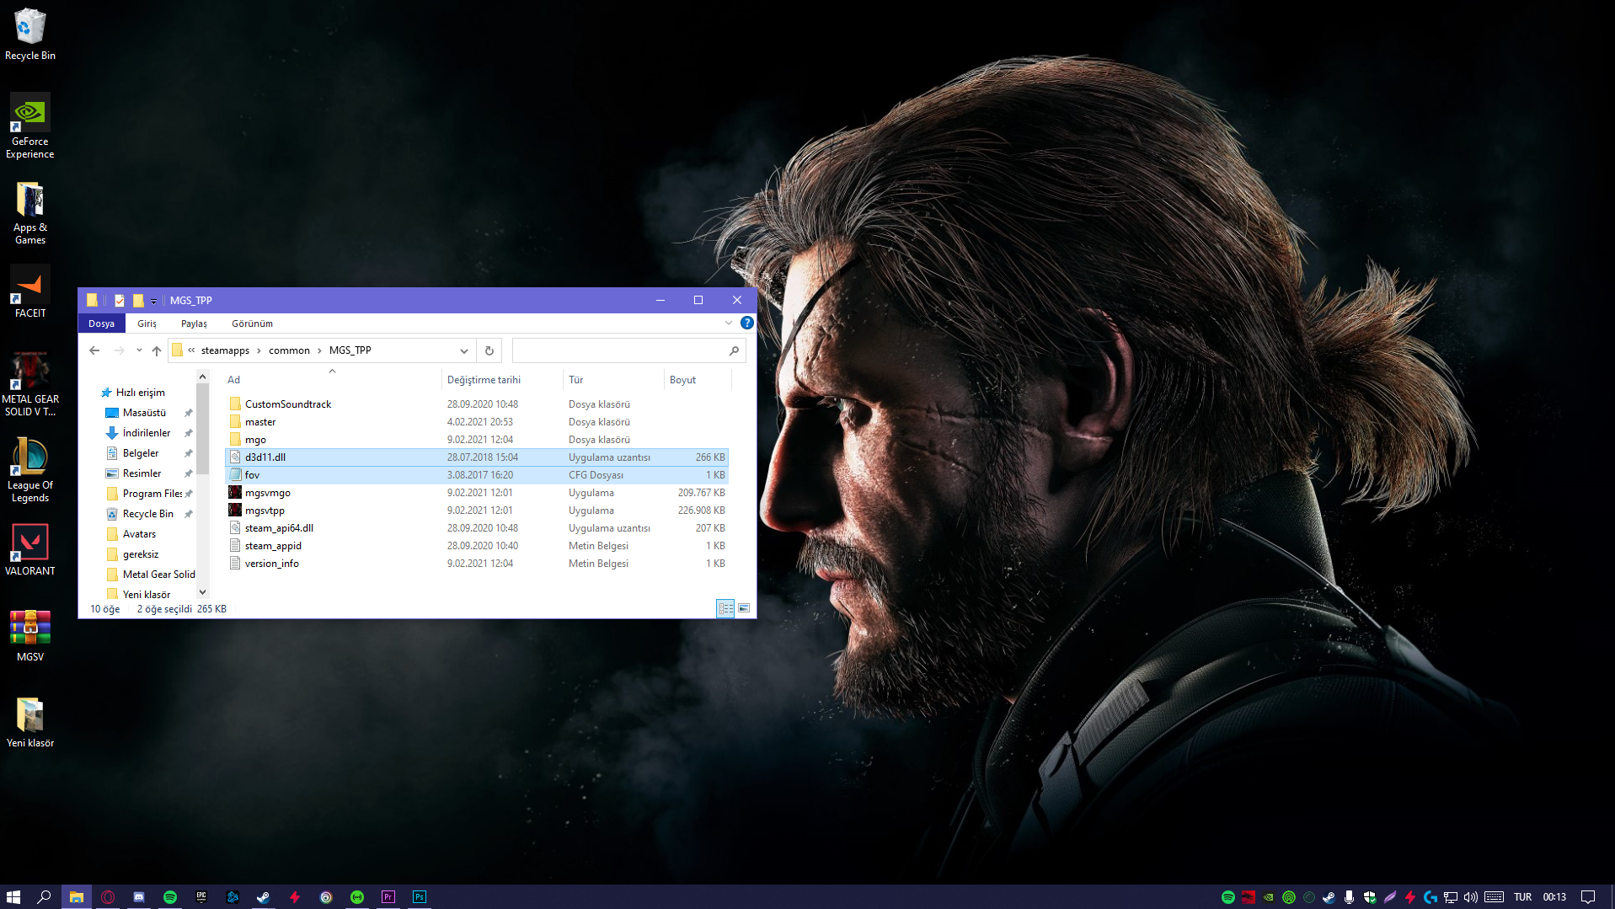Viewport: 1615px width, 909px height.
Task: Launch the METAL GEAR SOLID V desktop shortcut
Action: tap(30, 384)
